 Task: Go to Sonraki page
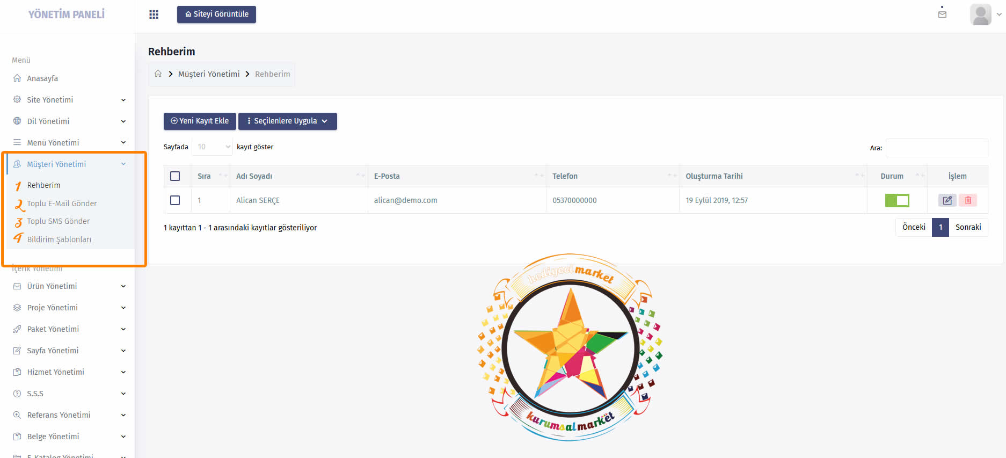tap(968, 227)
